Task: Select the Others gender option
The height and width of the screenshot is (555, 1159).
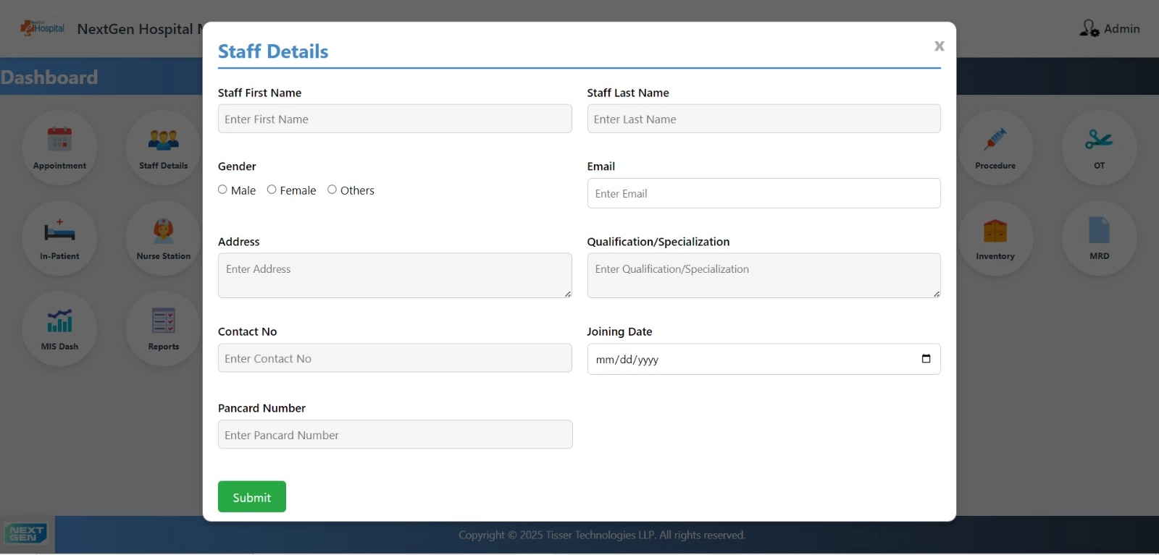Action: [x=332, y=190]
